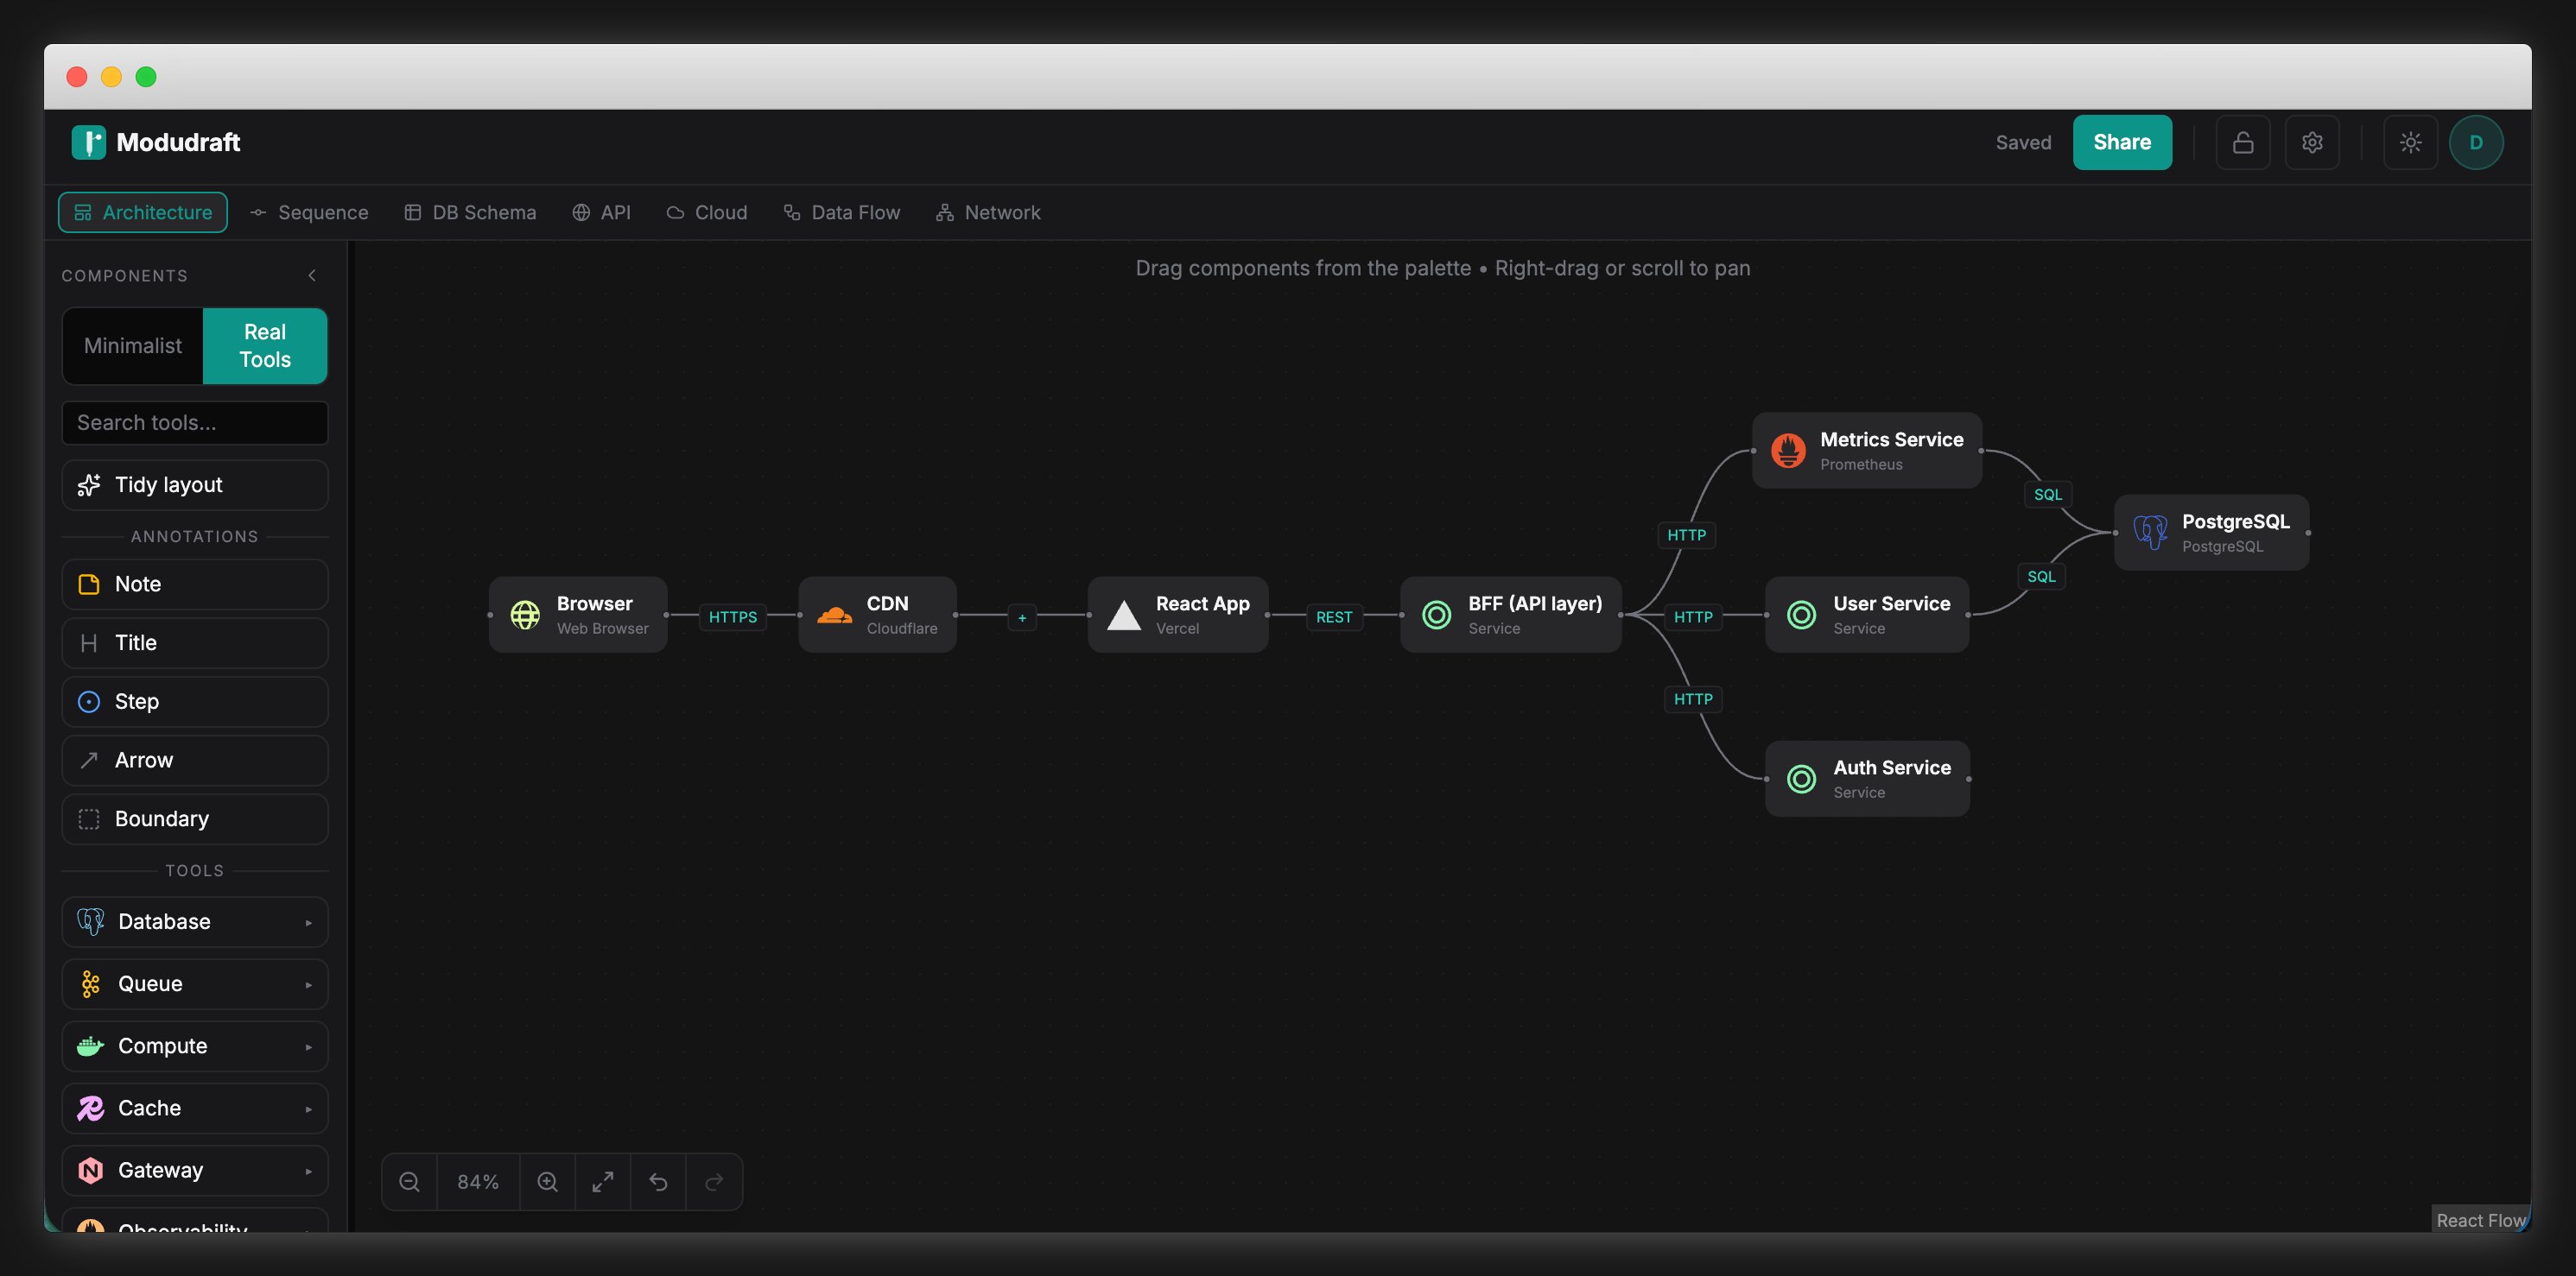Redo change arrow icon
This screenshot has height=1276, width=2576.
click(x=714, y=1182)
